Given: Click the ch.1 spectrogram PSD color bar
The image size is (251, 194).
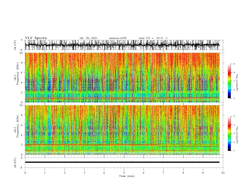Looking at the screenshot, I should pos(229,81).
